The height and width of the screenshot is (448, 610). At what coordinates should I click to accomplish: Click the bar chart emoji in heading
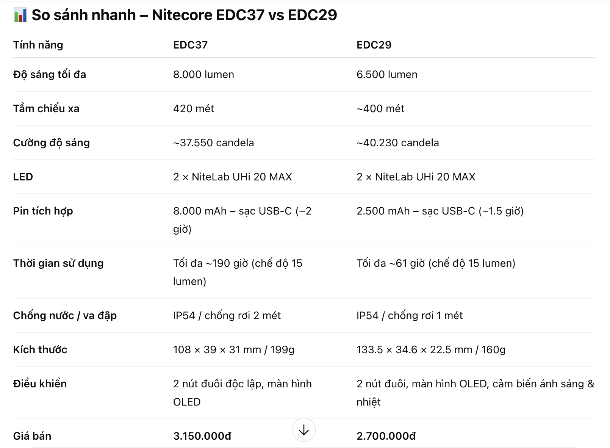pos(20,15)
